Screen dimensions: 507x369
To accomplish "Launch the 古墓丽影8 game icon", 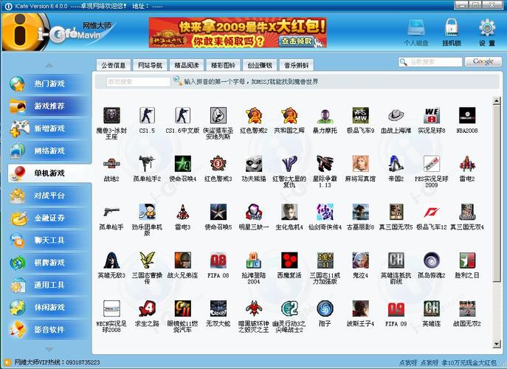I will [x=361, y=212].
